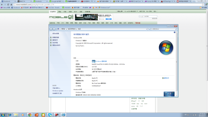Click the computer name Apple-PC text

pyautogui.click(x=95, y=78)
